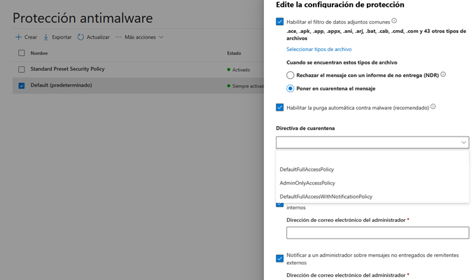Choose AdminOnlyAccessPolicy option
Viewport: 476px width, 280px height.
(307, 183)
